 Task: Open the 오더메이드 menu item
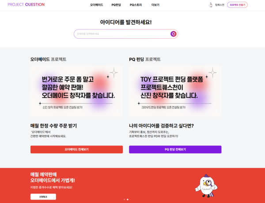tap(96, 5)
